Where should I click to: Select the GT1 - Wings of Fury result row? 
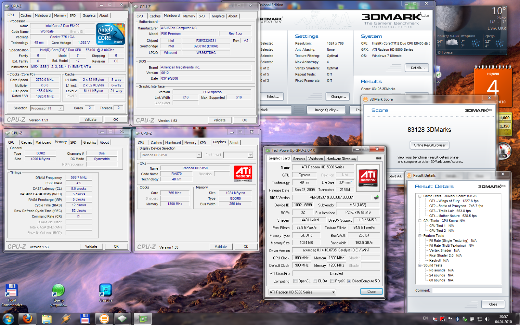click(x=454, y=201)
